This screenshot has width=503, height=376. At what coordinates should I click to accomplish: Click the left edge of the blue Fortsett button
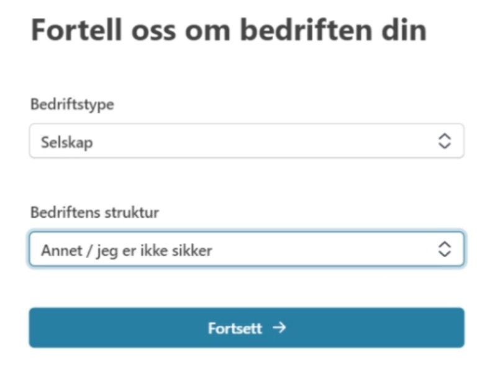coord(37,328)
